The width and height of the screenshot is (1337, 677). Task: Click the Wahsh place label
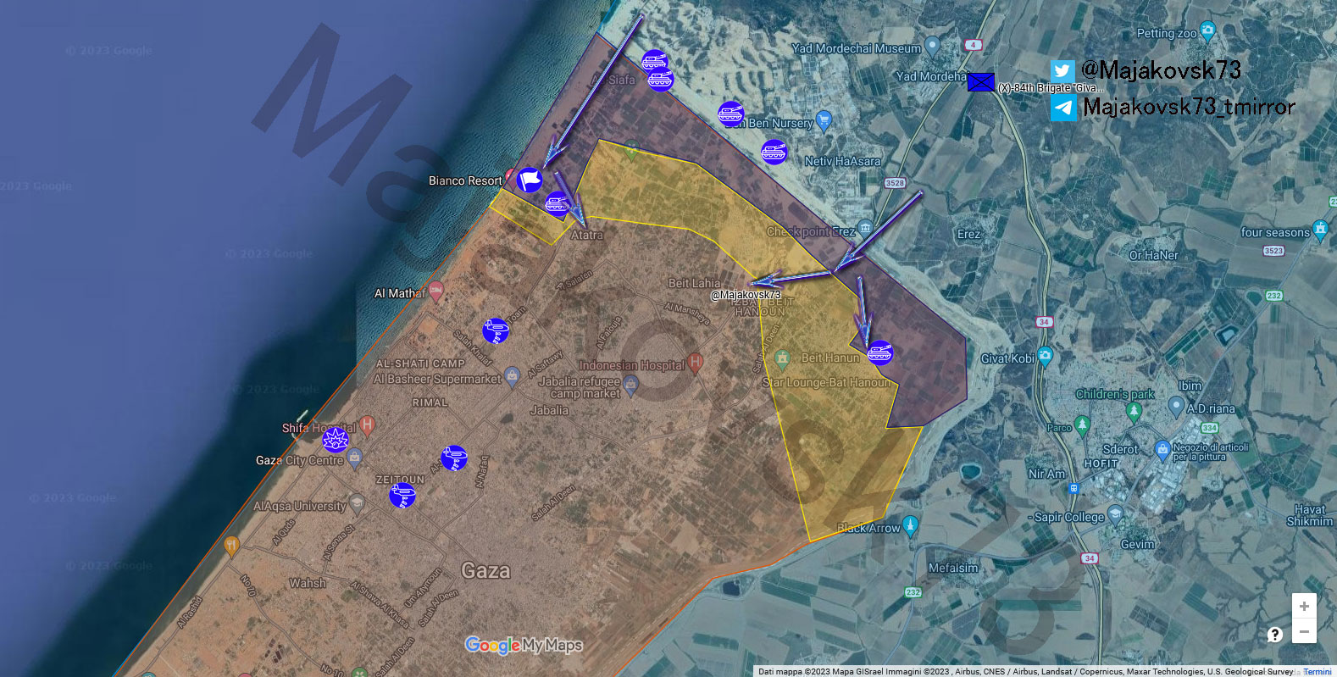(x=308, y=583)
